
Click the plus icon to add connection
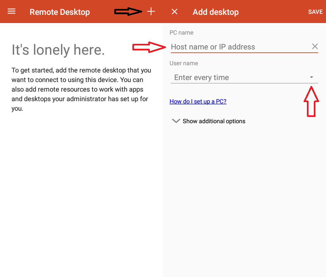coord(151,12)
